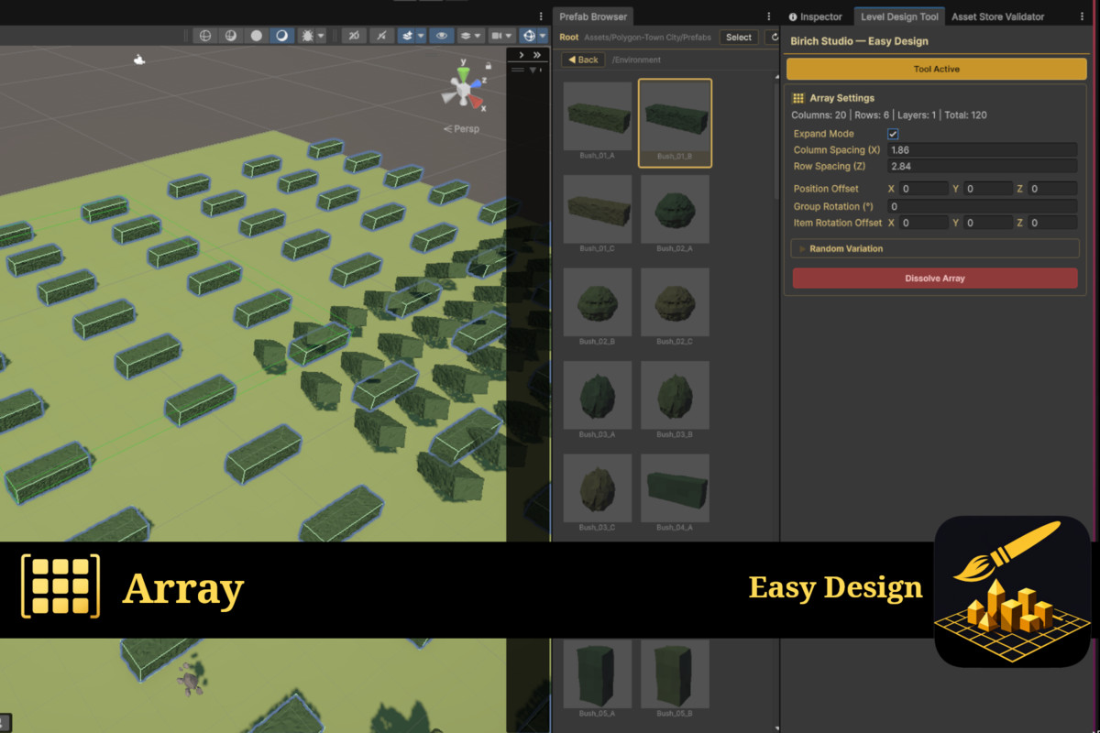Select the Bush_05_B prefab thumbnail
This screenshot has height=733, width=1100.
(x=676, y=673)
